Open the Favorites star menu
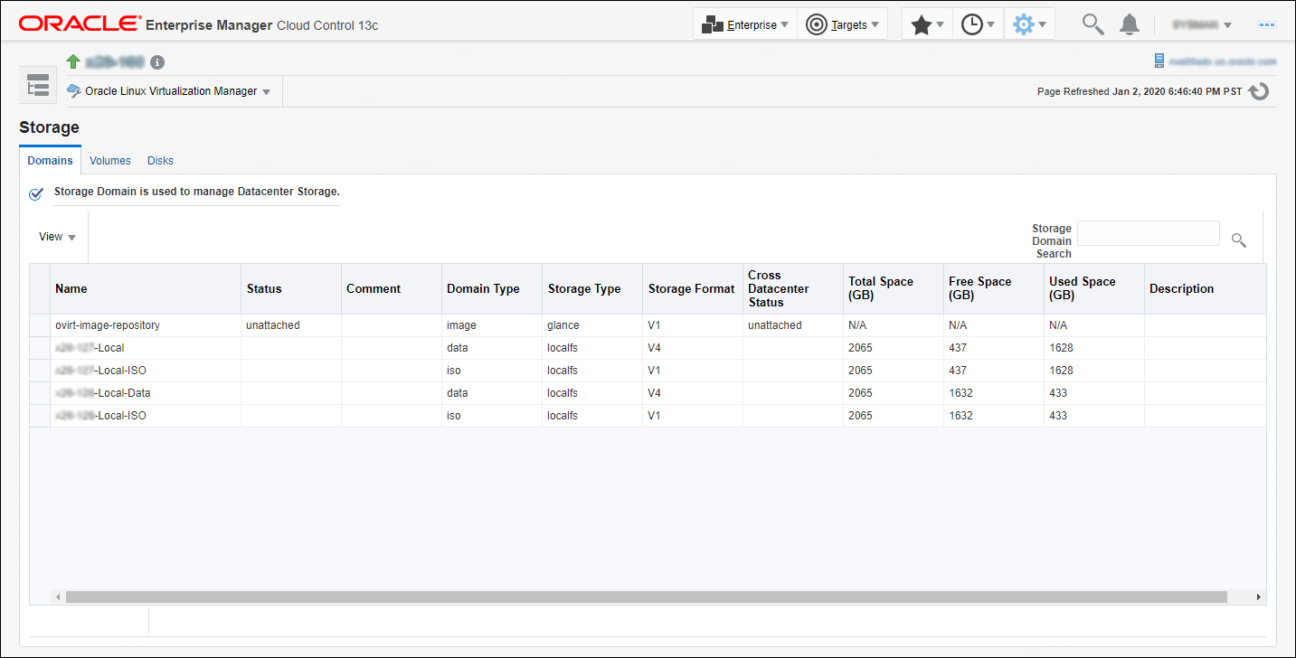 927,24
